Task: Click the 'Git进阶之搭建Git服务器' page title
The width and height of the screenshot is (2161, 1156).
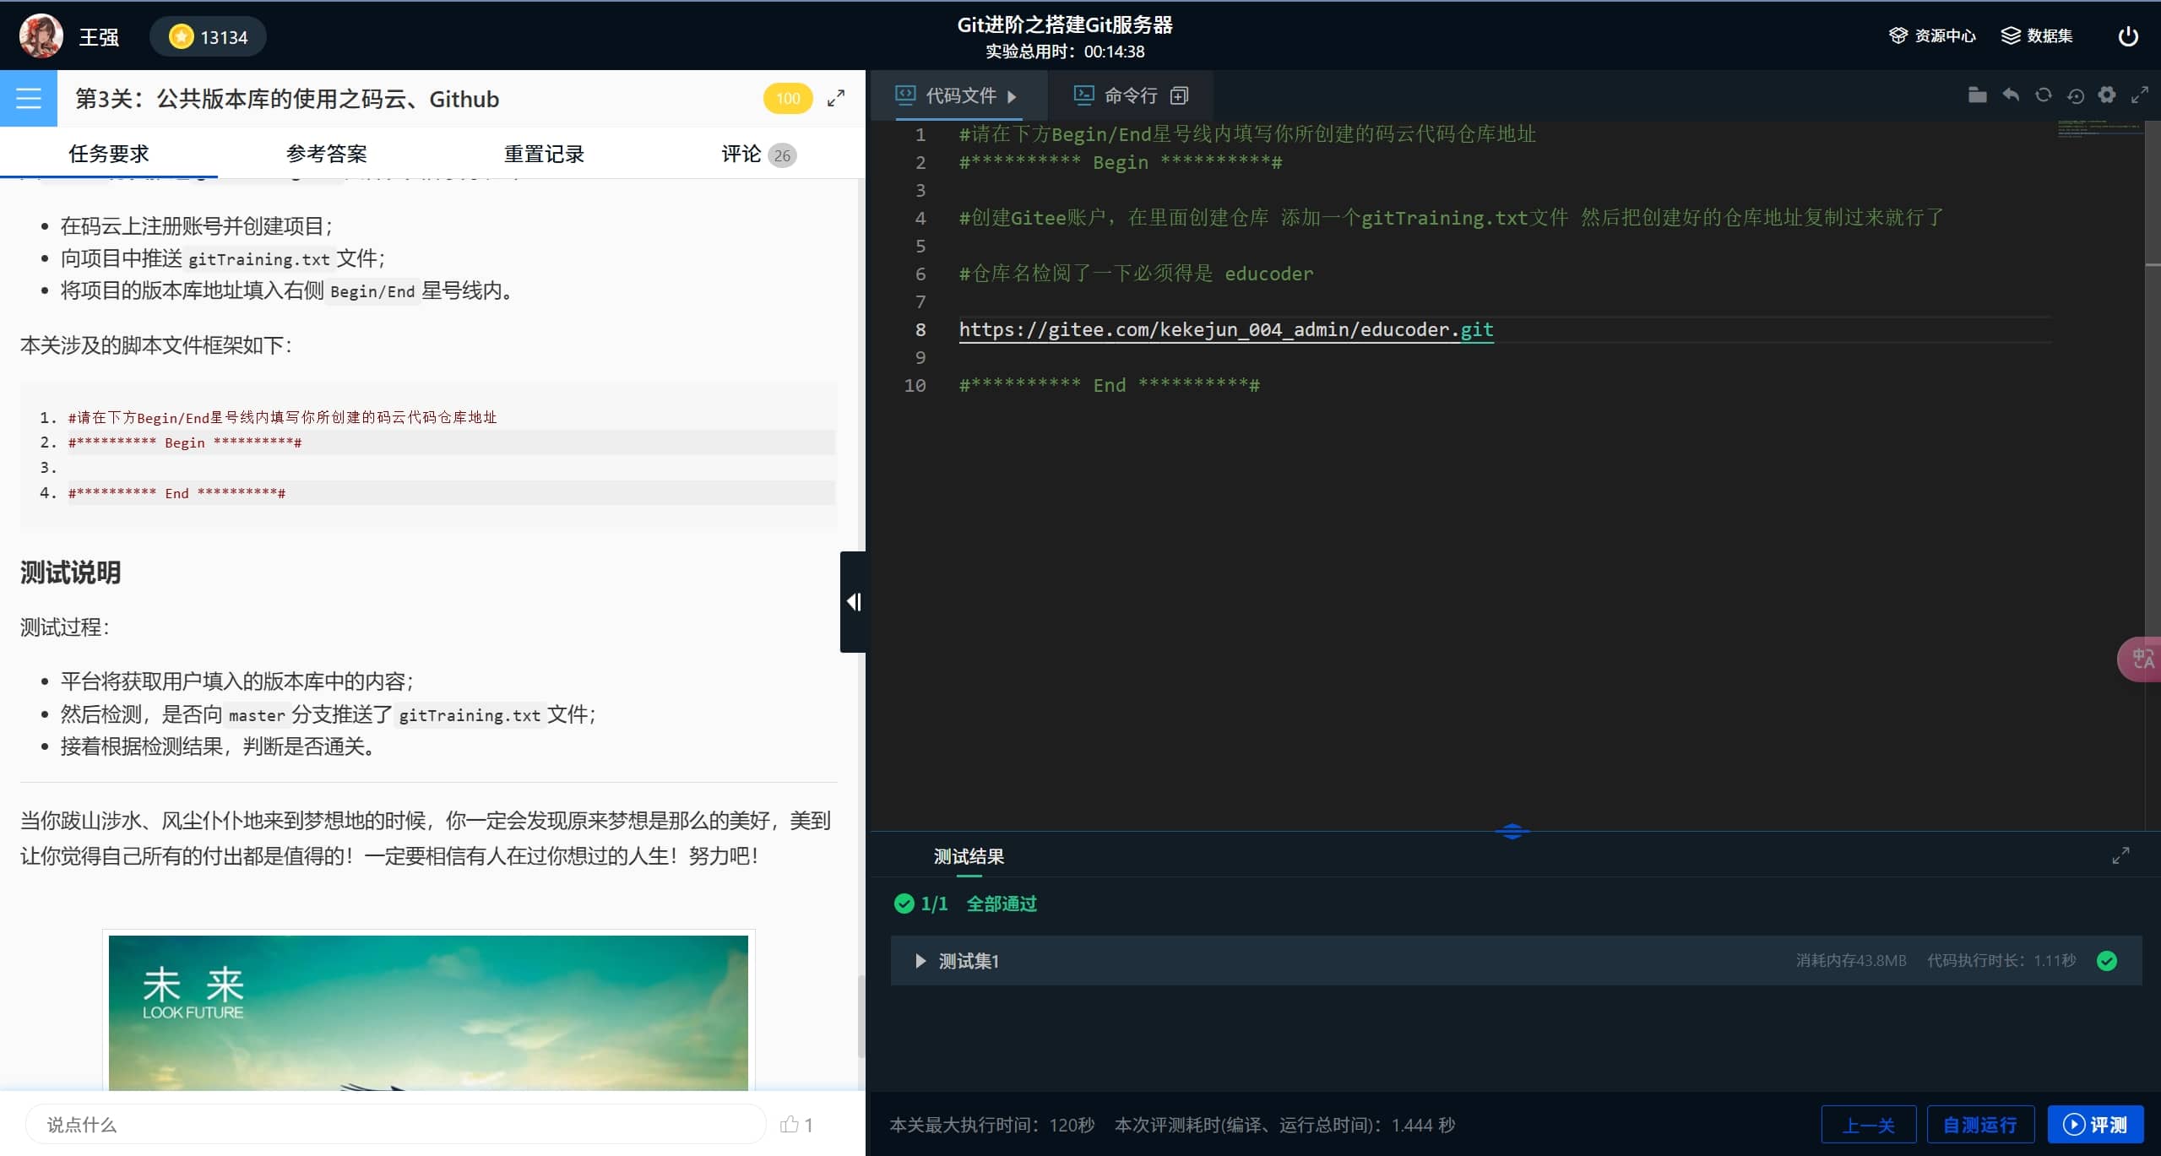Action: pos(1065,25)
